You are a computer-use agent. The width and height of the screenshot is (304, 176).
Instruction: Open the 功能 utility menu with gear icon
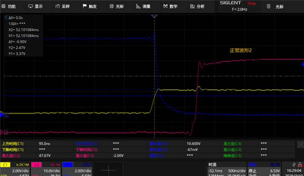9,6
